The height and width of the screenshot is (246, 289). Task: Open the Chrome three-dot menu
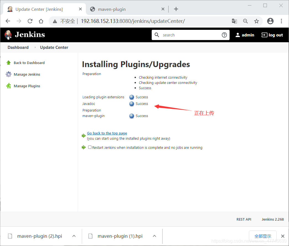click(x=281, y=21)
